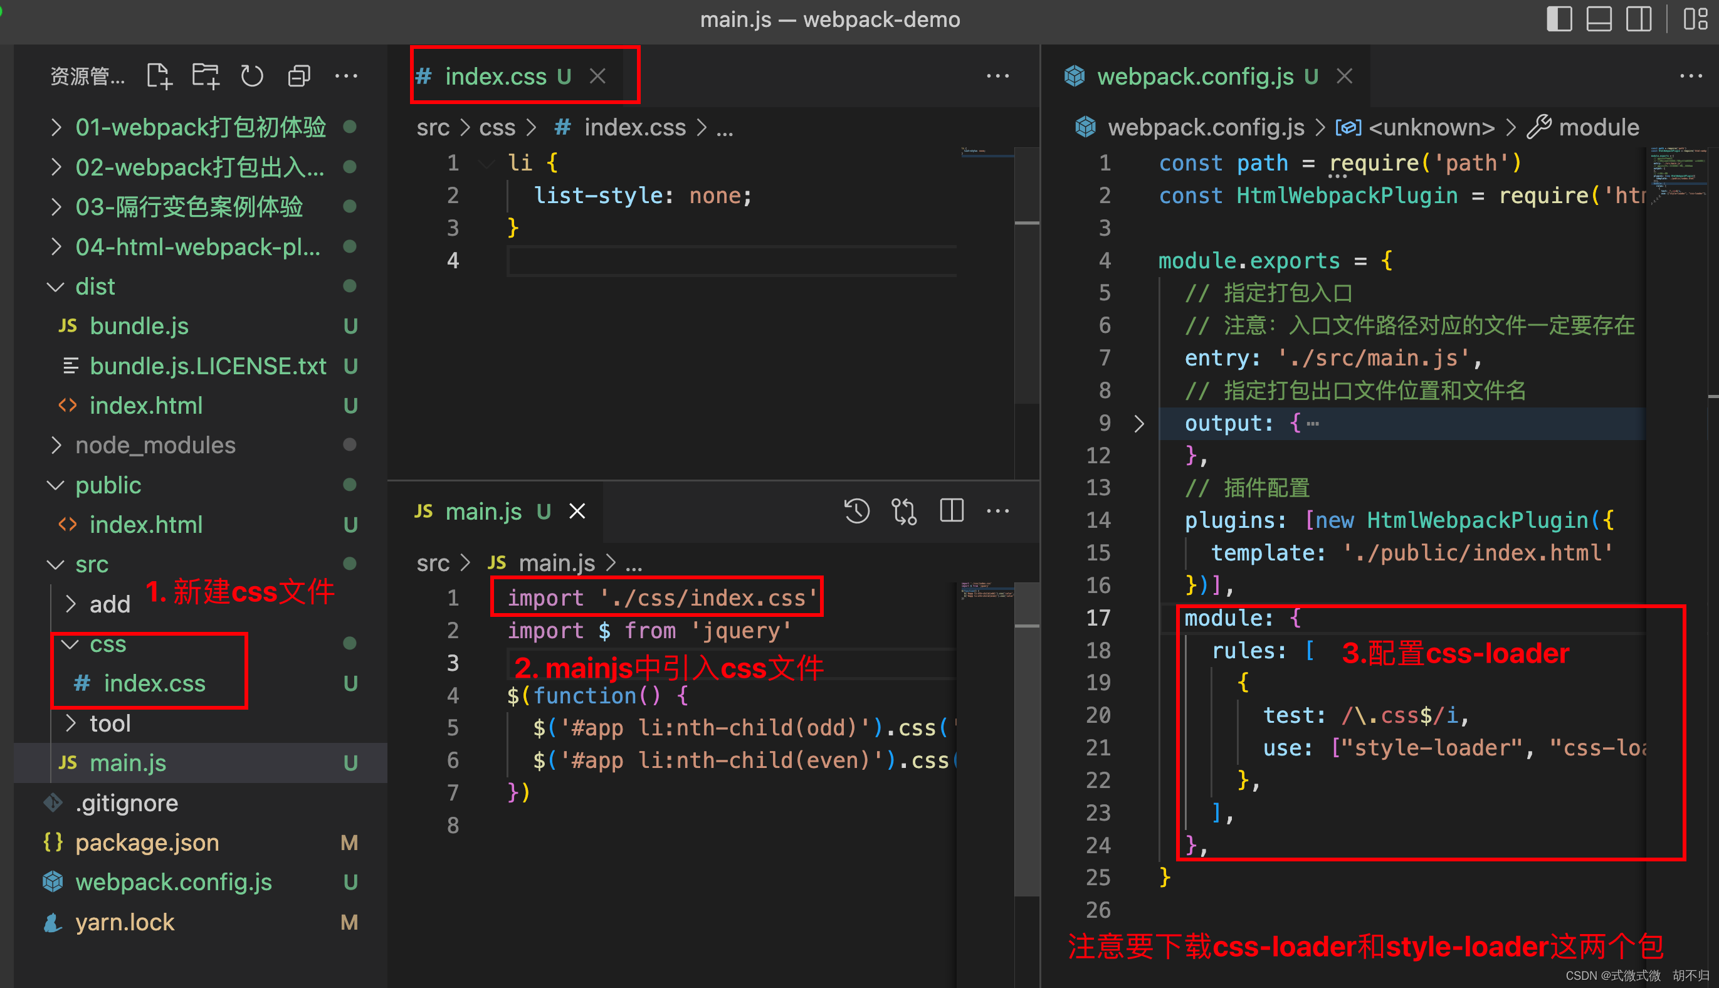The width and height of the screenshot is (1719, 988).
Task: Click the New Folder icon in explorer
Action: click(206, 75)
